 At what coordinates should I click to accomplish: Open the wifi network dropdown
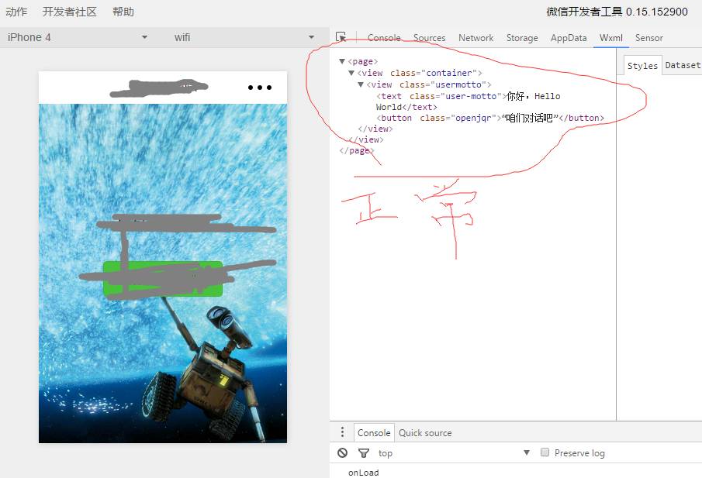(244, 37)
